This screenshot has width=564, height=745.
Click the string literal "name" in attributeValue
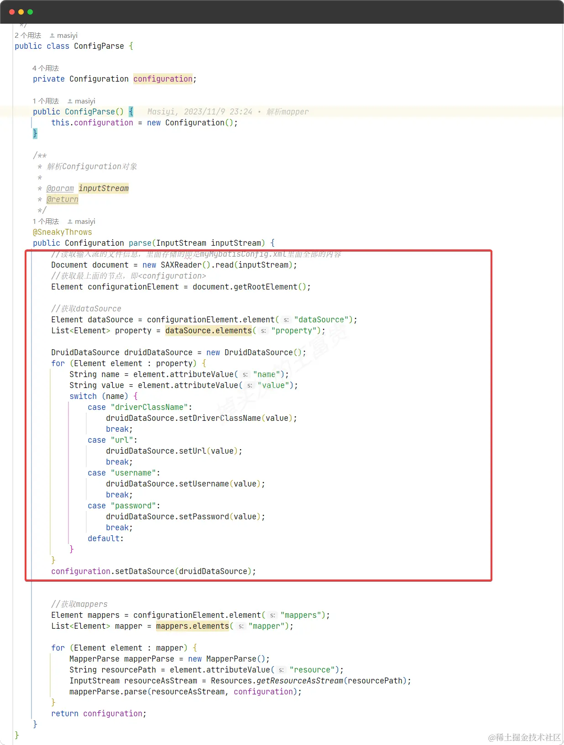(266, 374)
